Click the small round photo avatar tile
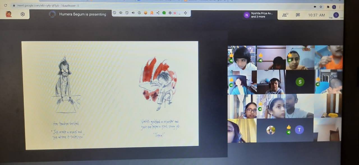The height and width of the screenshot is (165, 359). pos(271,130)
